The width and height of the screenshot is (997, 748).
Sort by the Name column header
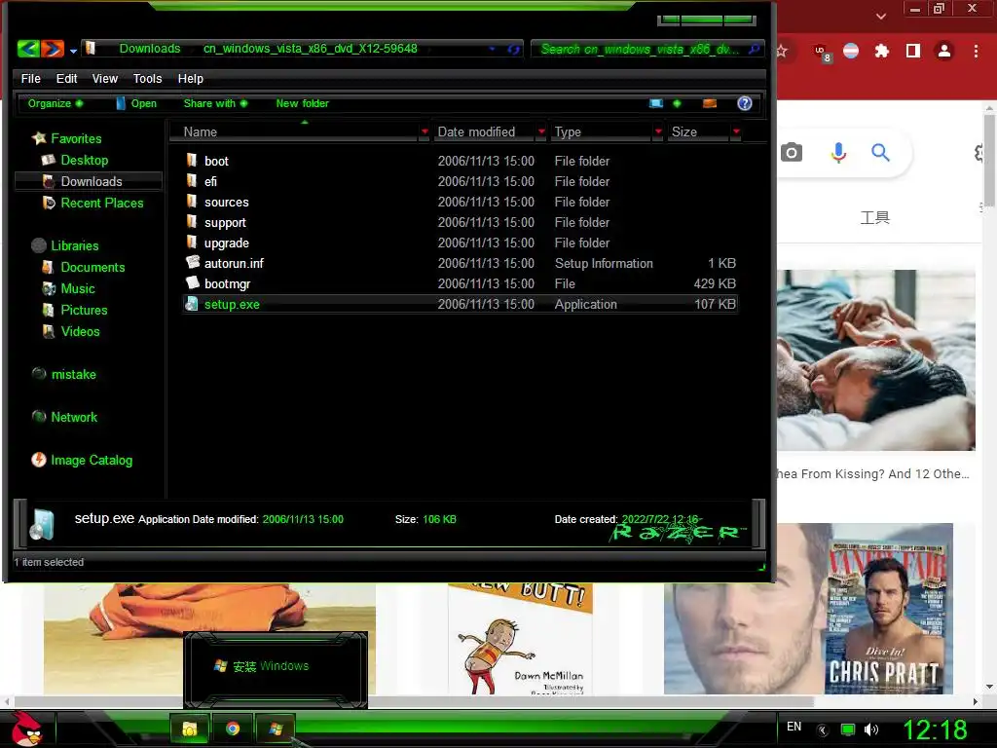point(294,131)
